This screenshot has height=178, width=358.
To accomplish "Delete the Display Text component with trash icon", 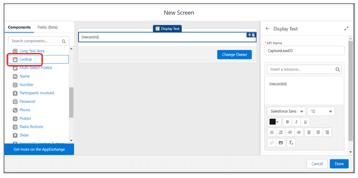I will click(253, 35).
